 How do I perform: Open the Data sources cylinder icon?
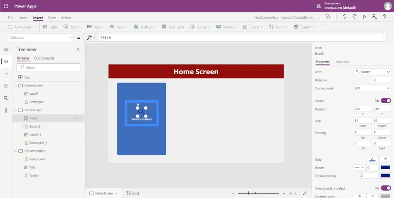coord(6,86)
